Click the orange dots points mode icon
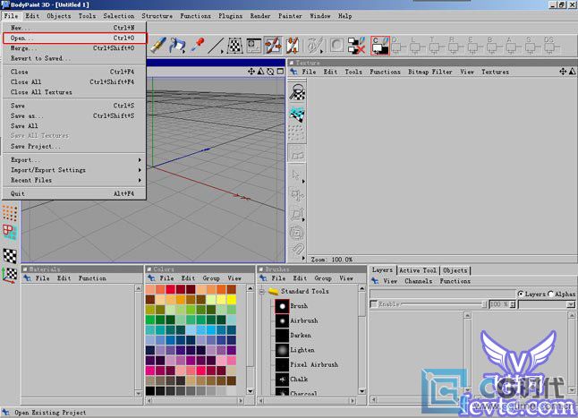Screen dimensions: 578x418 coord(10,213)
